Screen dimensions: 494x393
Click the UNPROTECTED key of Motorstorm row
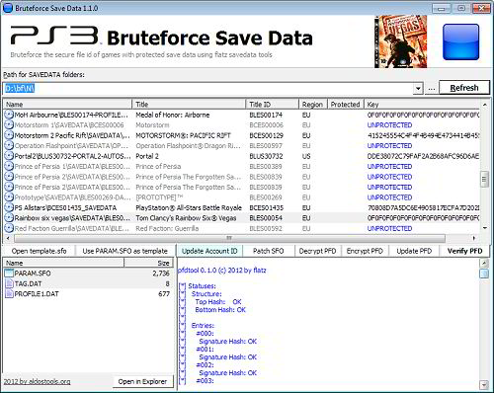(x=389, y=125)
